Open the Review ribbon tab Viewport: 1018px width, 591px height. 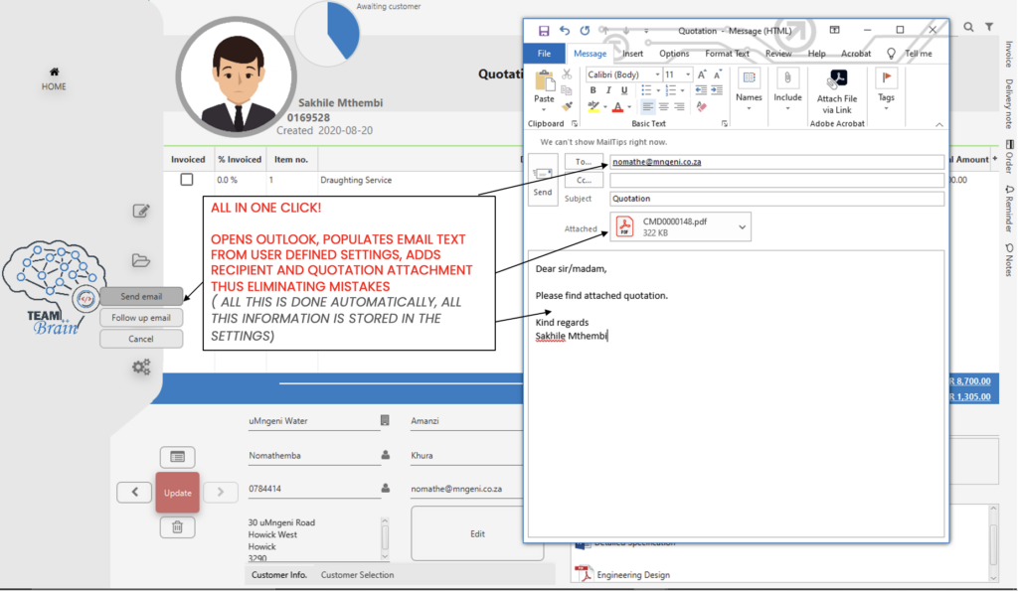pos(778,54)
